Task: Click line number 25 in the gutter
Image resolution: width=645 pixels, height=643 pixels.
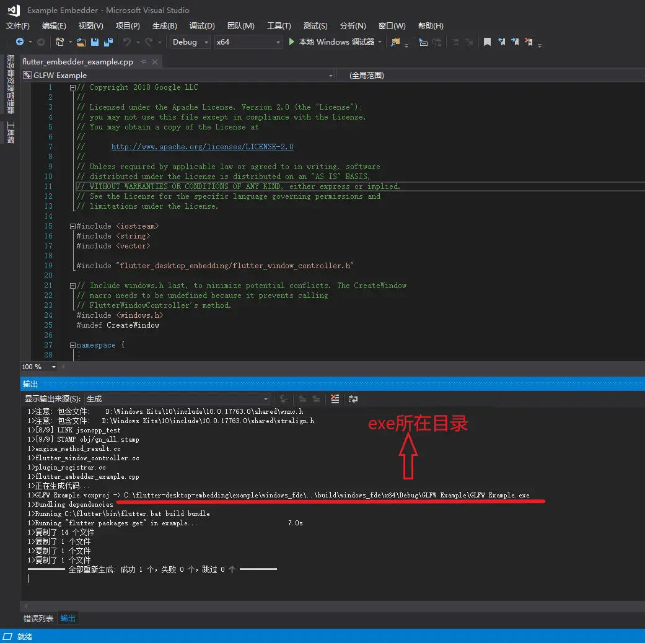Action: tap(48, 325)
